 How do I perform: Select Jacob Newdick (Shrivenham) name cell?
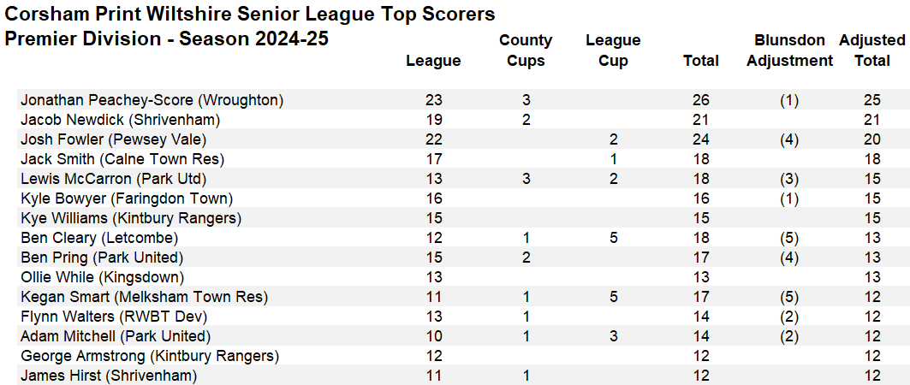120,120
